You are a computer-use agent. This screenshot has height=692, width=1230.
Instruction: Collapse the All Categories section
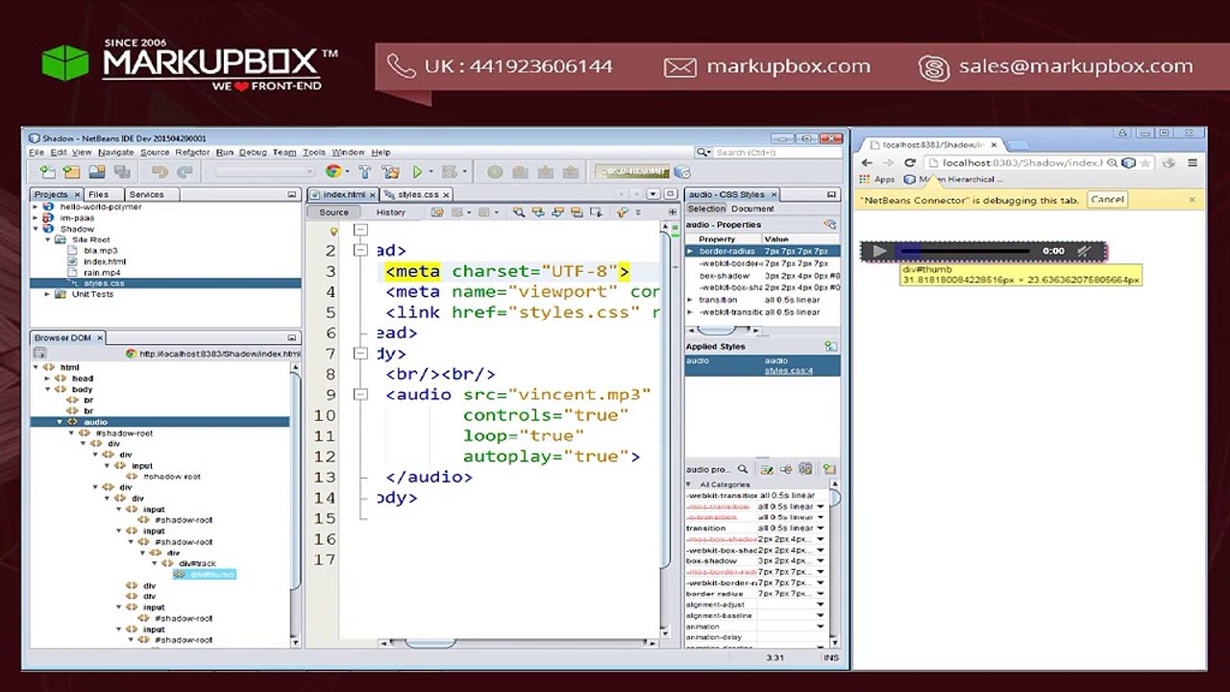[689, 484]
